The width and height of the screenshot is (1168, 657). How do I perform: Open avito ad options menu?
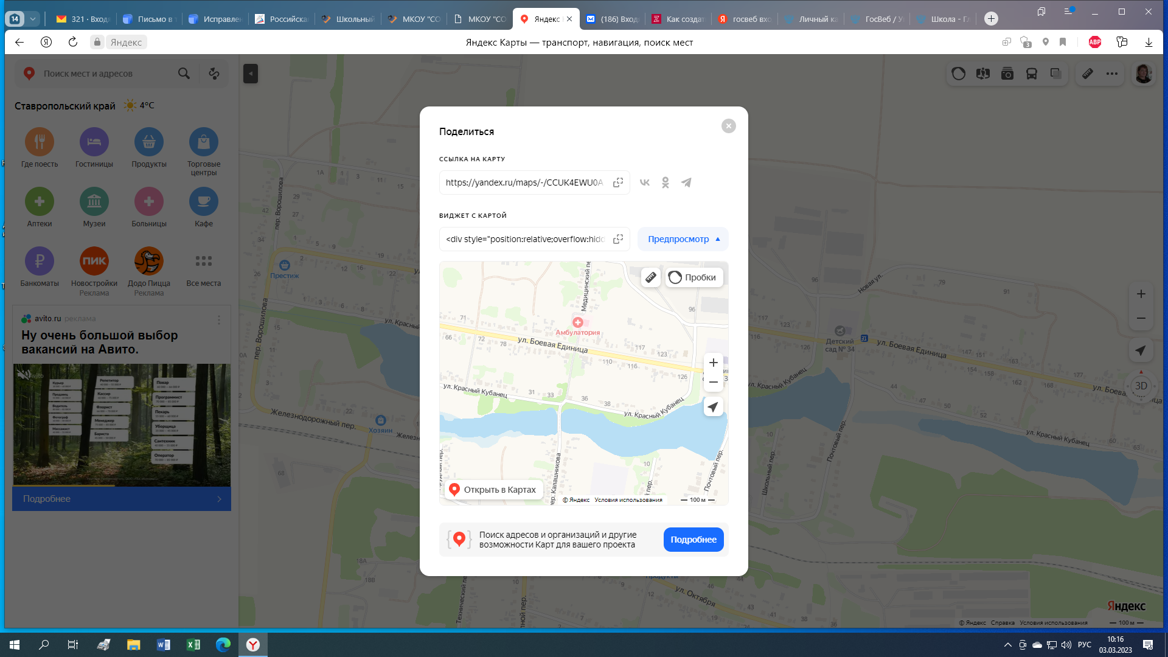(x=219, y=319)
